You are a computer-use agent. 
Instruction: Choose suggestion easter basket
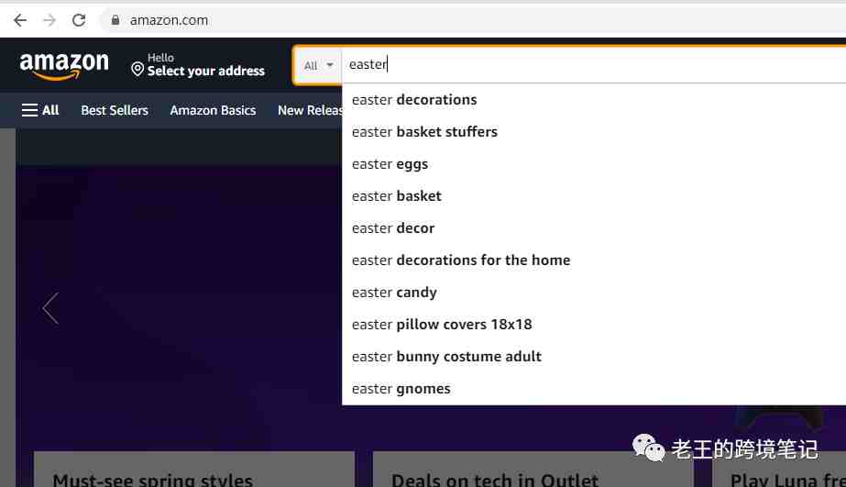[x=594, y=196]
